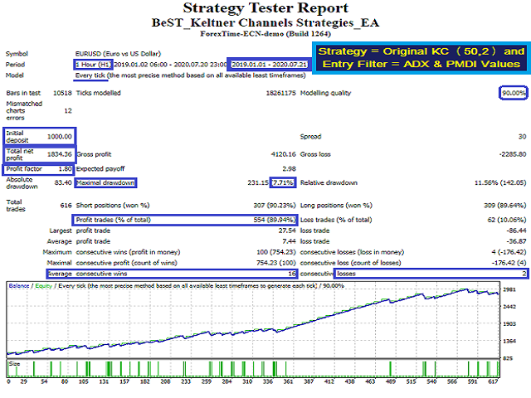The image size is (531, 398).
Task: Select the 'Modelling quality' label
Action: point(325,93)
